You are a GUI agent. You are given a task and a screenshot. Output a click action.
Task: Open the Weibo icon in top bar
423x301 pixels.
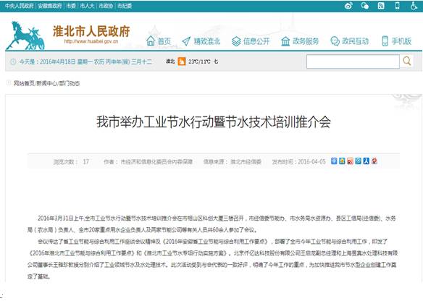[348, 6]
